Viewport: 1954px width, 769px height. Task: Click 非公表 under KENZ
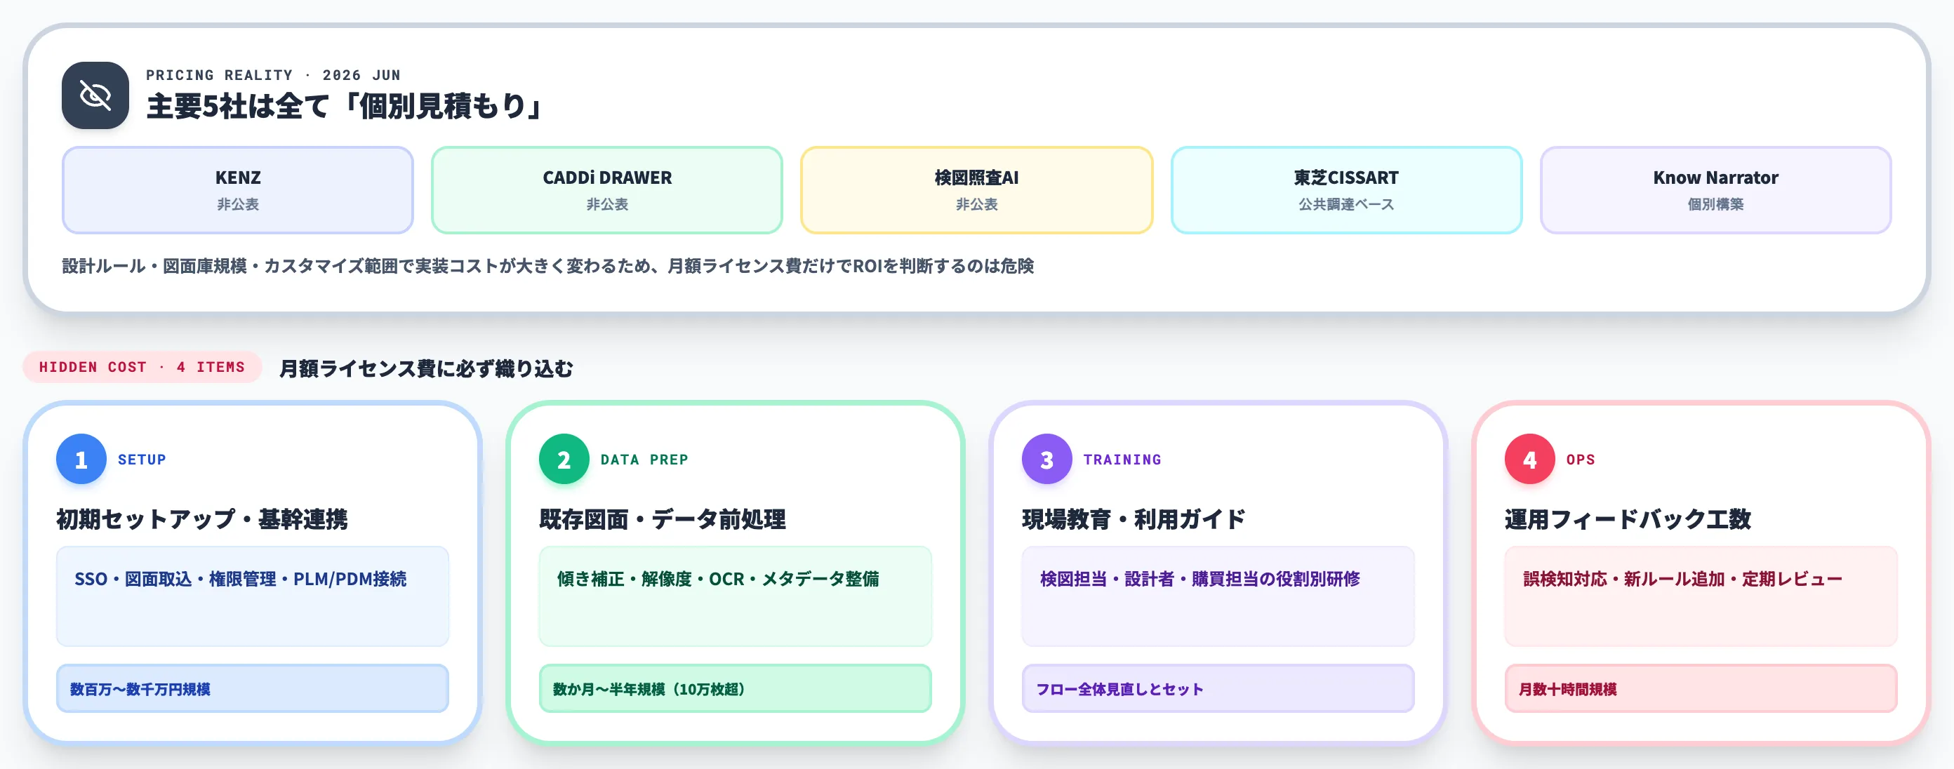click(238, 204)
